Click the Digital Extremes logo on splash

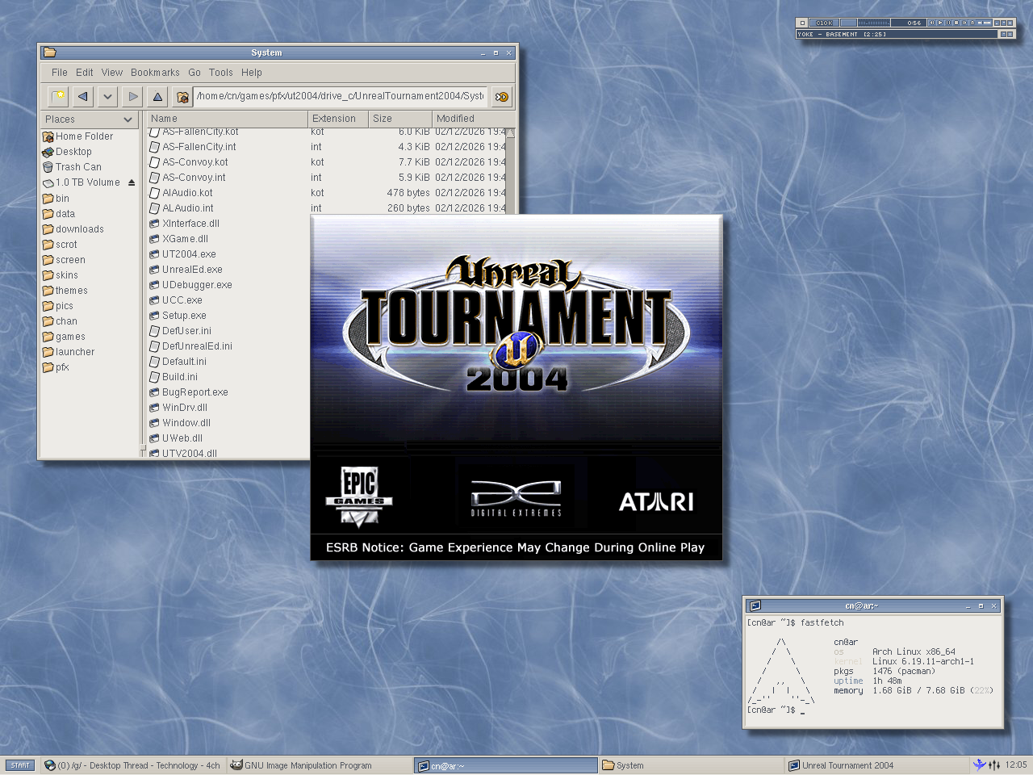[516, 498]
